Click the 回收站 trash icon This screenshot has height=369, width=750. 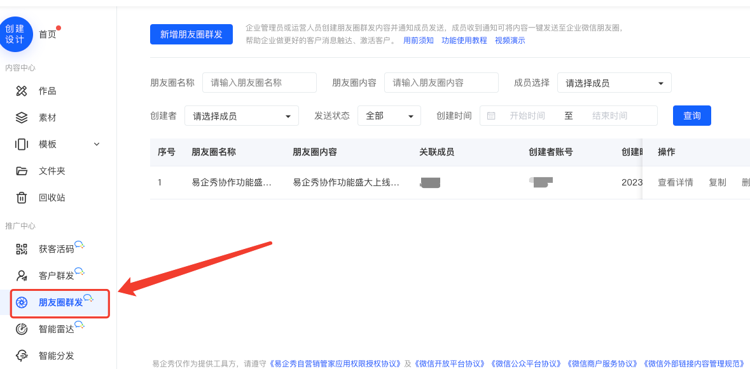(x=22, y=198)
